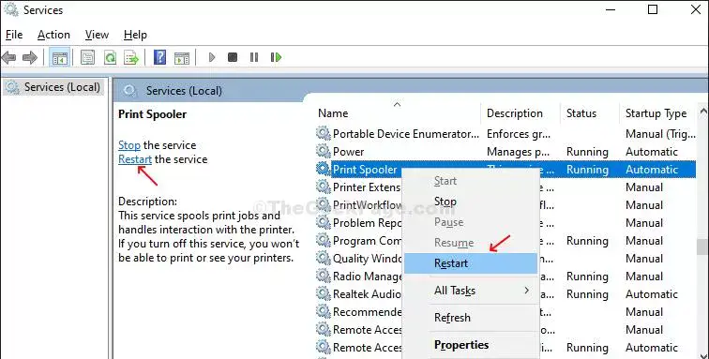The image size is (709, 359).
Task: Choose Stop in the context menu
Action: click(471, 202)
